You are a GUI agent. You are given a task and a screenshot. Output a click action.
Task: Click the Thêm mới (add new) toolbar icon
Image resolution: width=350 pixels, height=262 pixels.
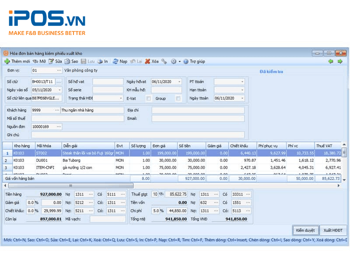(x=7, y=62)
